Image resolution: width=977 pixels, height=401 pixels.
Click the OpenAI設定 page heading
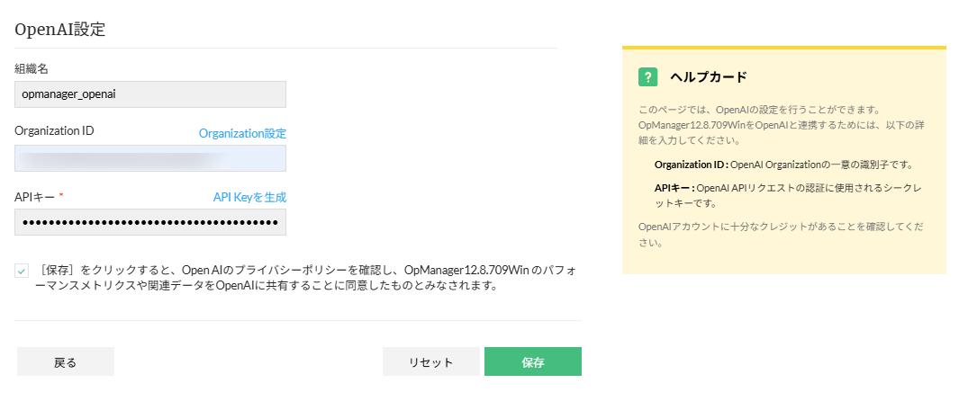click(59, 30)
